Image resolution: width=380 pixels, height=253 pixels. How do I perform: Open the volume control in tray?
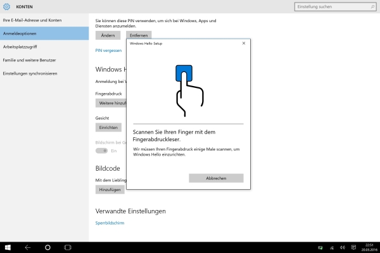343,247
